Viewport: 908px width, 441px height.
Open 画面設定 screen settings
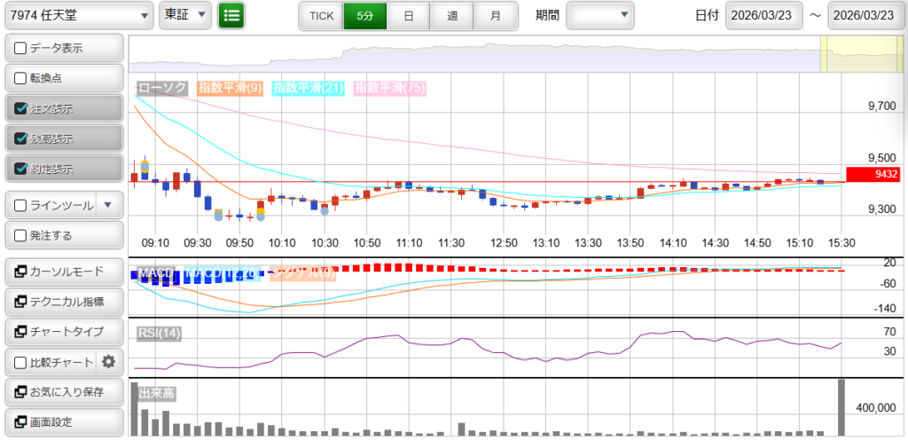click(63, 422)
